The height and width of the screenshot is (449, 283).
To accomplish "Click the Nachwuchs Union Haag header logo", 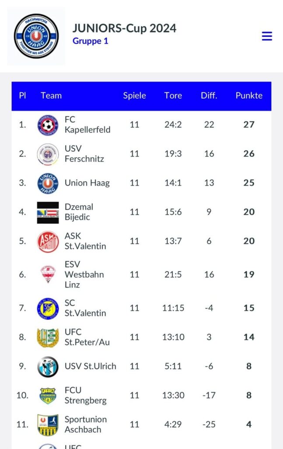I will coord(36,36).
